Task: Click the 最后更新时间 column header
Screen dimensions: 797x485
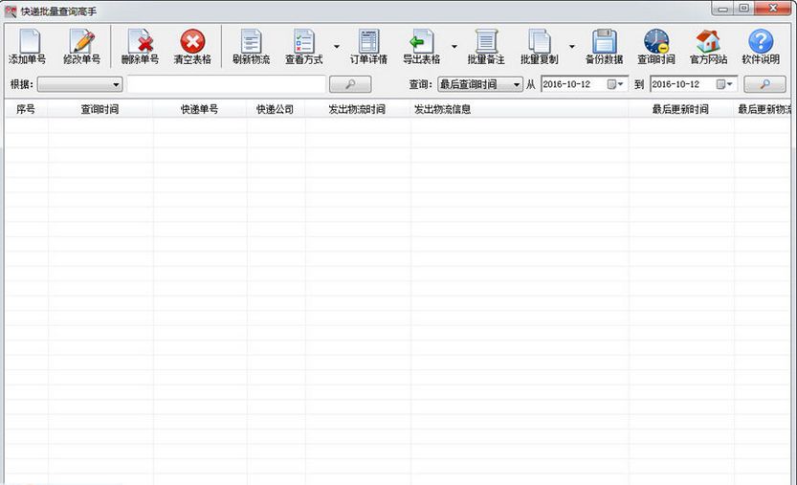Action: (681, 109)
